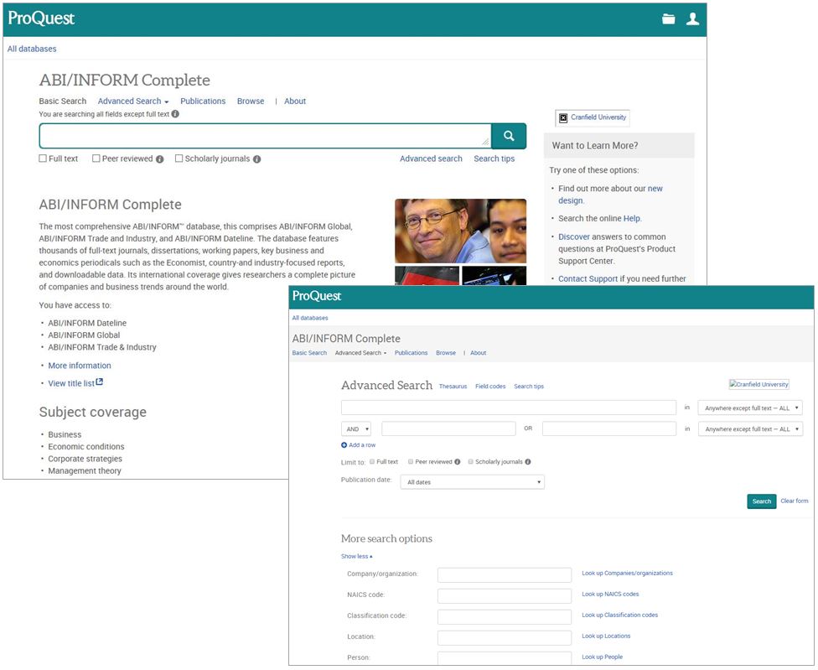Click the plus icon for Add a row
The image size is (818, 670).
(344, 445)
